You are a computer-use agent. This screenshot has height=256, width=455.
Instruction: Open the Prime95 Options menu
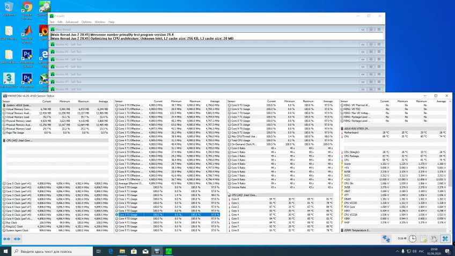[x=86, y=22]
